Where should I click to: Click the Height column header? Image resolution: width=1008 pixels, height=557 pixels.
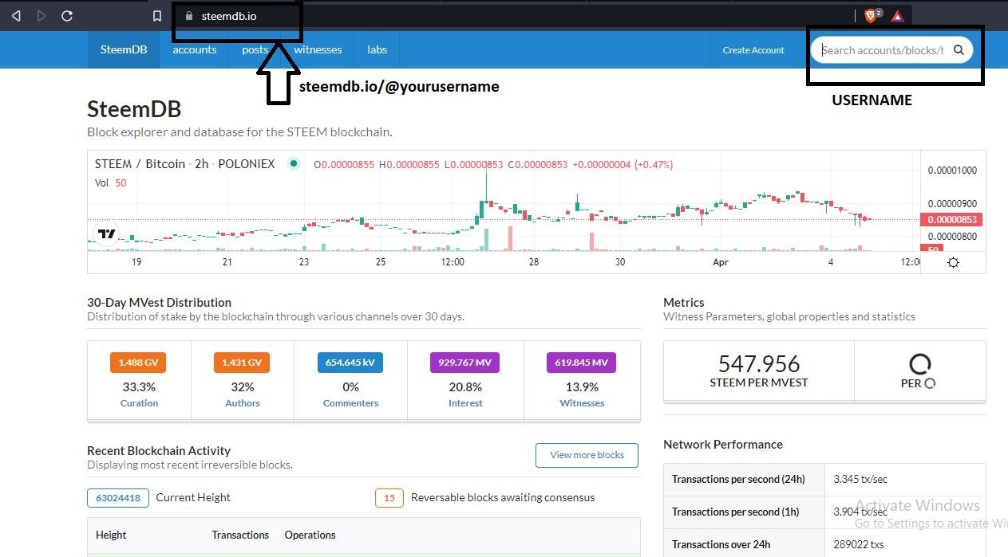click(x=111, y=535)
